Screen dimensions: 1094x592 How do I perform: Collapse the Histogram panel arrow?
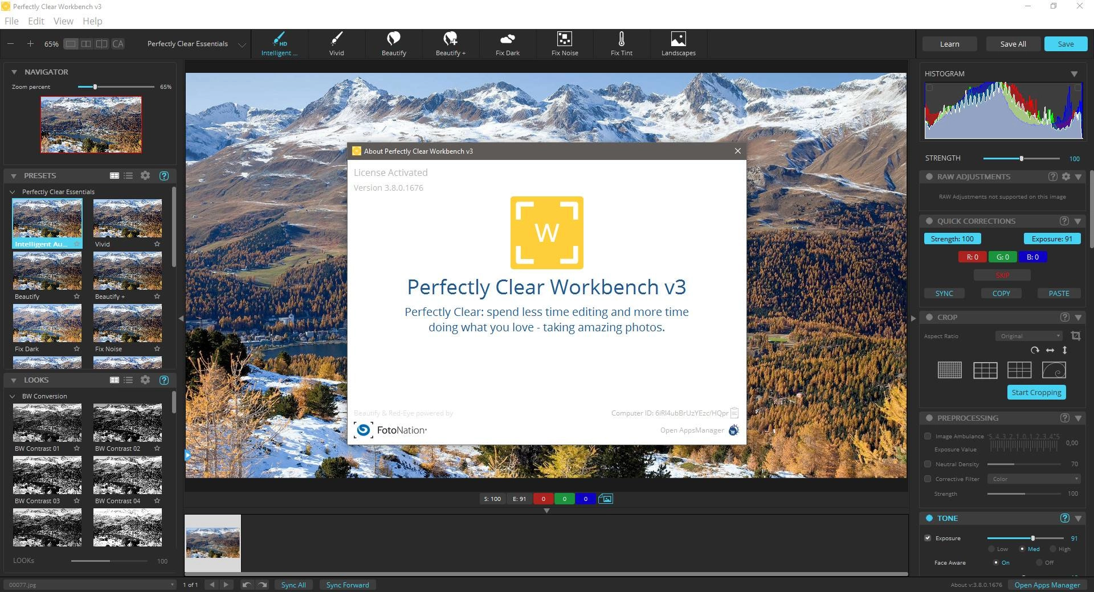pyautogui.click(x=1074, y=74)
